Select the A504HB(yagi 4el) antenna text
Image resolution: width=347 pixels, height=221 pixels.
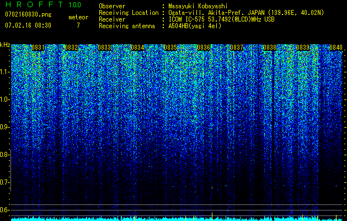click(195, 26)
